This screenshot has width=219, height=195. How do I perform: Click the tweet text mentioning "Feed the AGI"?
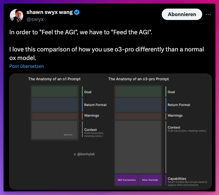pyautogui.click(x=81, y=32)
